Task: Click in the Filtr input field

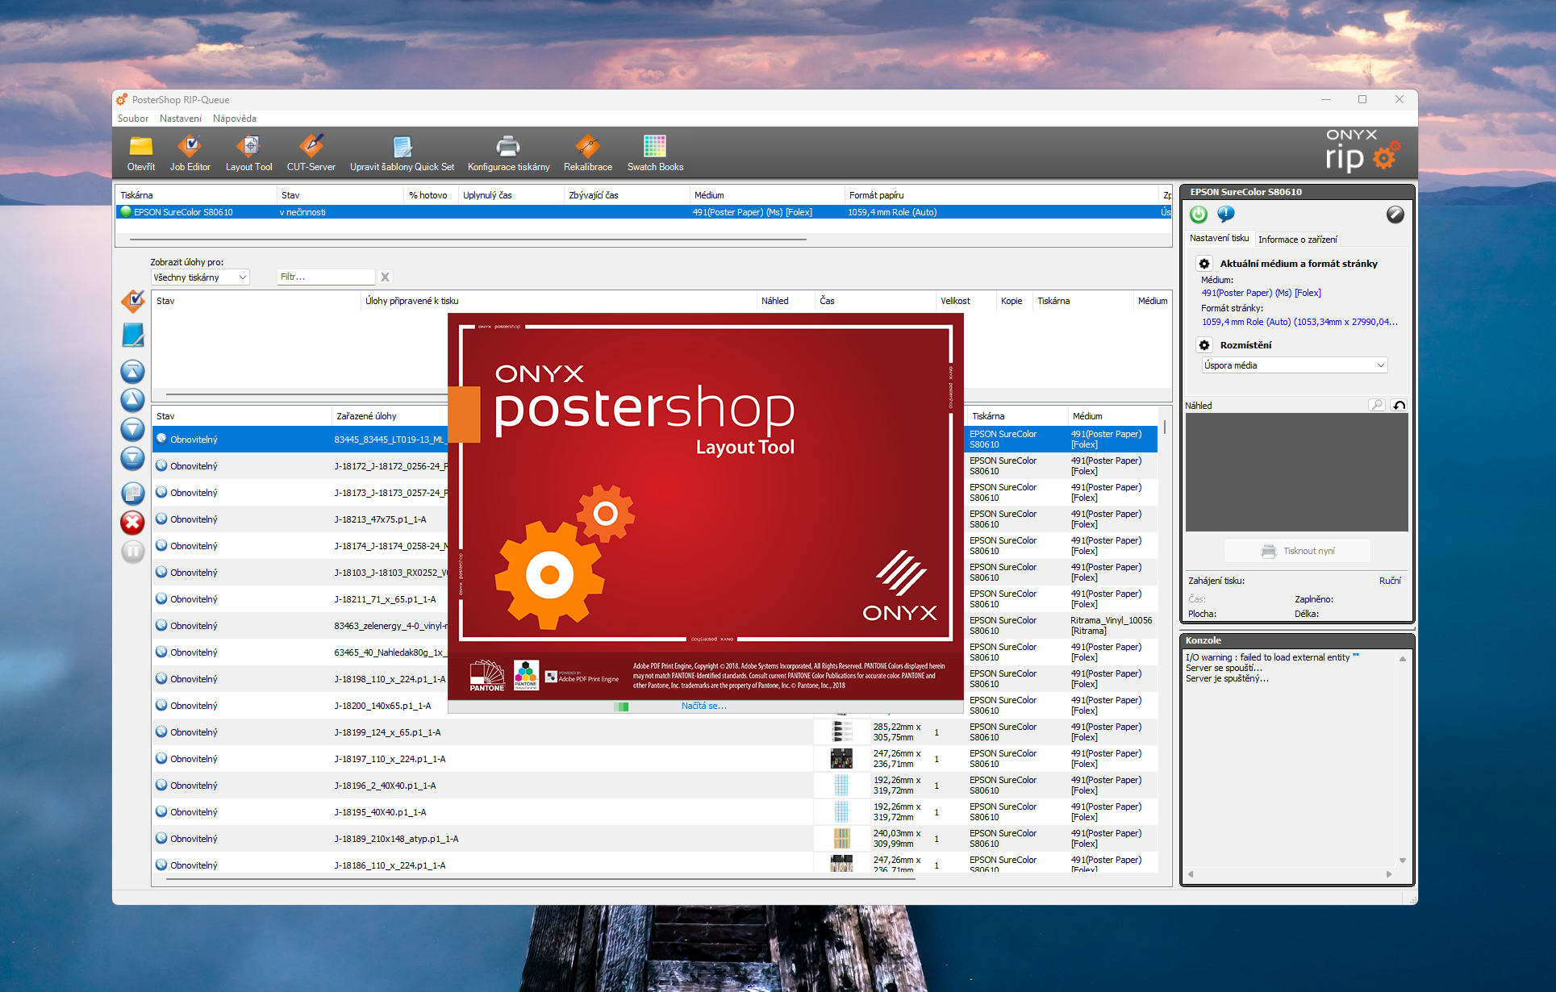Action: click(326, 277)
